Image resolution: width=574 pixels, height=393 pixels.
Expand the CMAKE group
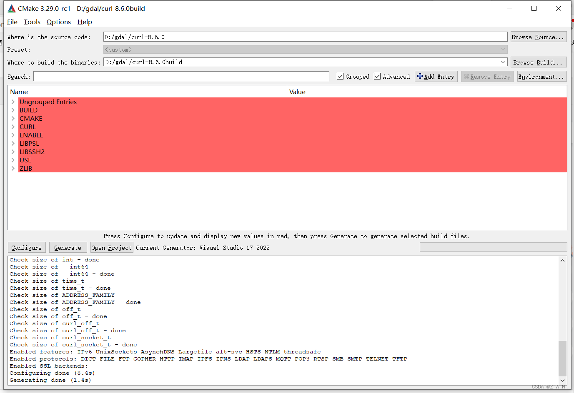click(13, 118)
